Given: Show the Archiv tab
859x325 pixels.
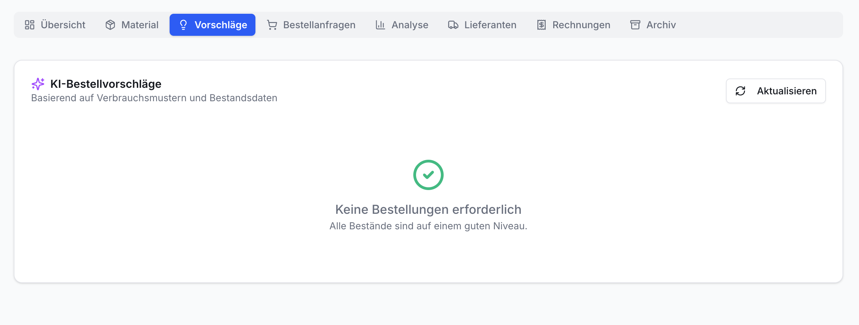Looking at the screenshot, I should point(653,25).
